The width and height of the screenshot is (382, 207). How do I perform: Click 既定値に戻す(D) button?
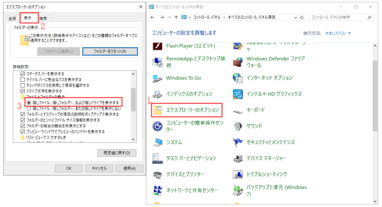tap(117, 153)
